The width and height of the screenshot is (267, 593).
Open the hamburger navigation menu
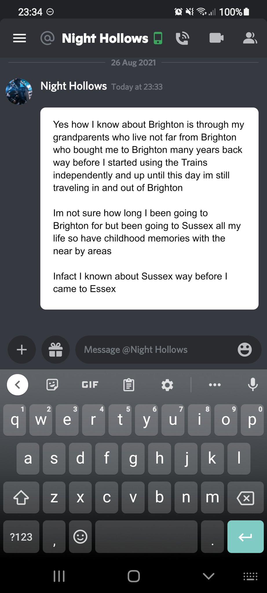pyautogui.click(x=20, y=38)
